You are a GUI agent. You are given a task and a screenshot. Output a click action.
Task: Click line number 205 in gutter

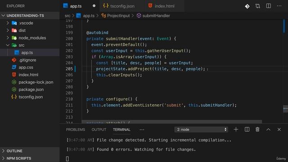tap(69, 69)
